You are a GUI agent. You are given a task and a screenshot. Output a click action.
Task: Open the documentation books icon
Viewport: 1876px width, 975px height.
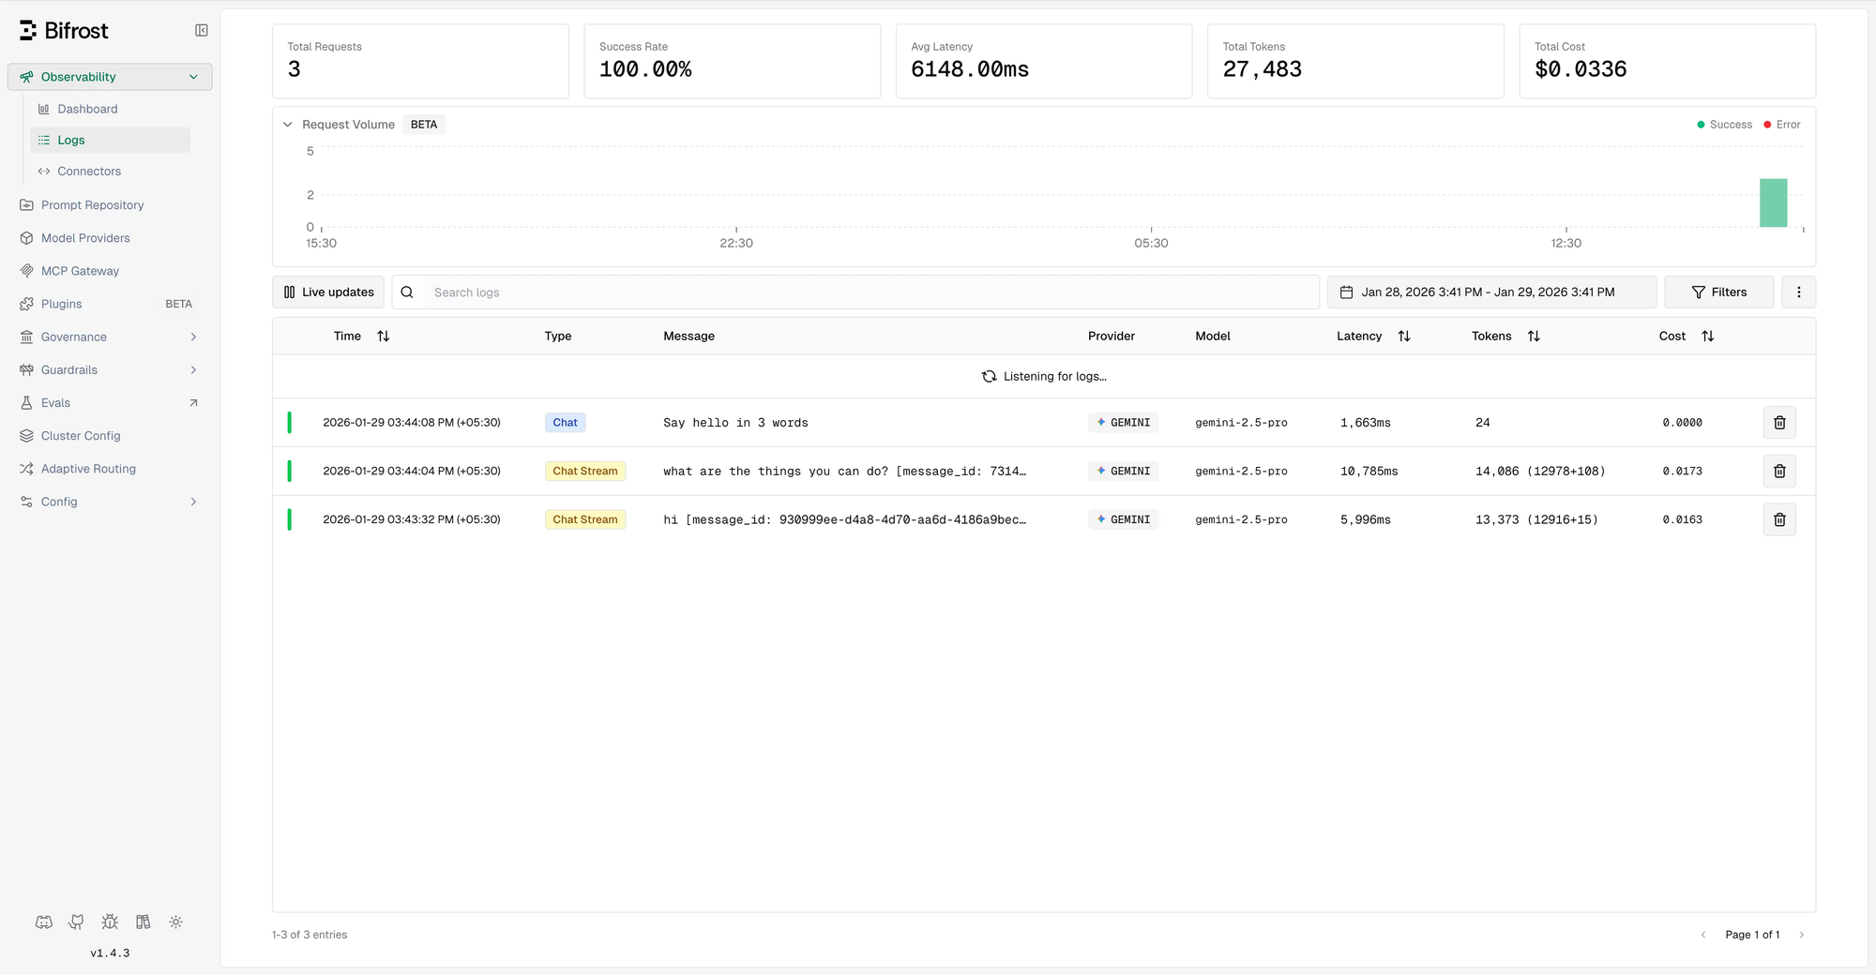(143, 922)
